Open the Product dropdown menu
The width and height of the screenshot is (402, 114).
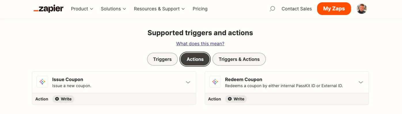point(82,9)
